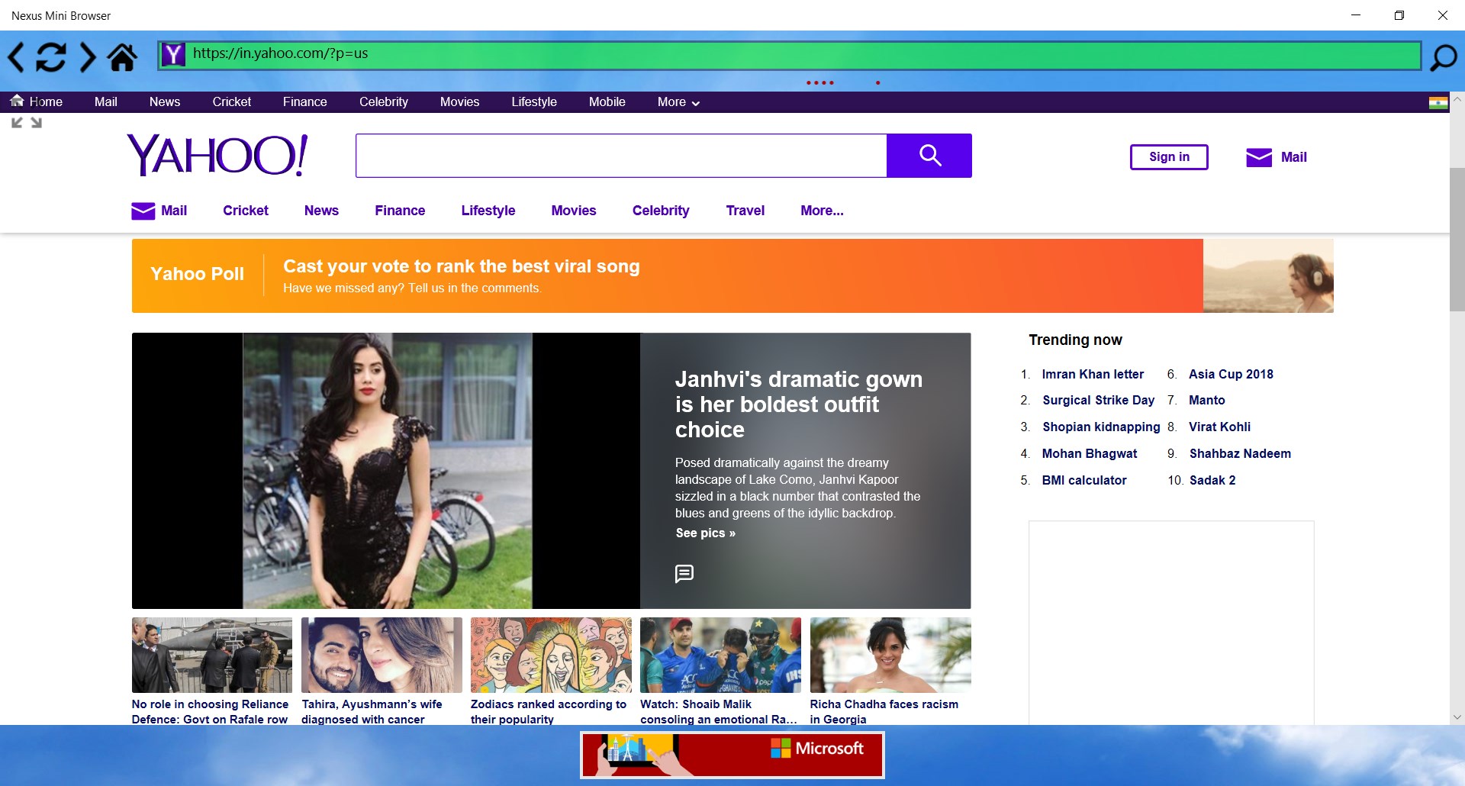This screenshot has height=786, width=1465.
Task: Open trending topic Sadak 2
Action: (x=1212, y=481)
